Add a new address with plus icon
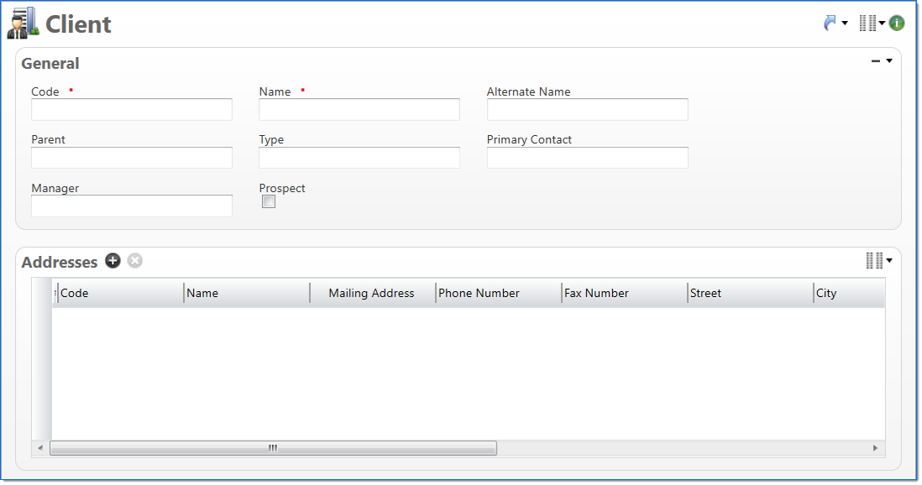The height and width of the screenshot is (485, 922). click(x=113, y=261)
